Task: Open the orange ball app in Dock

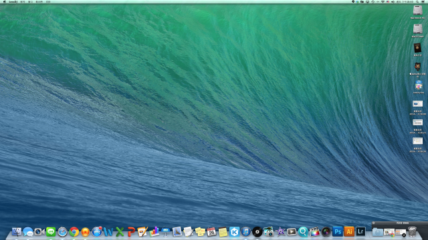Action: coord(85,231)
